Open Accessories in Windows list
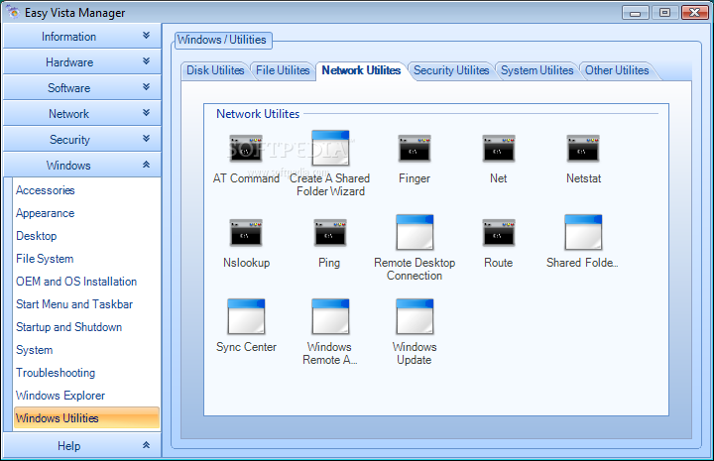This screenshot has height=461, width=714. tap(45, 190)
